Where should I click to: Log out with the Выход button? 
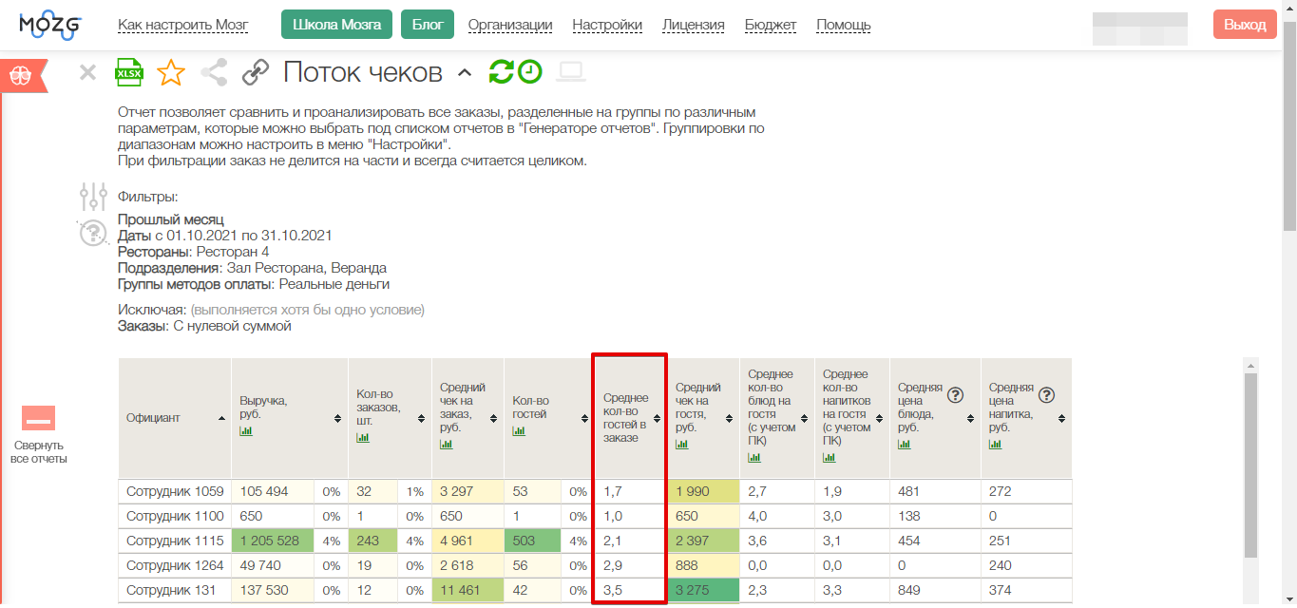[x=1245, y=26]
